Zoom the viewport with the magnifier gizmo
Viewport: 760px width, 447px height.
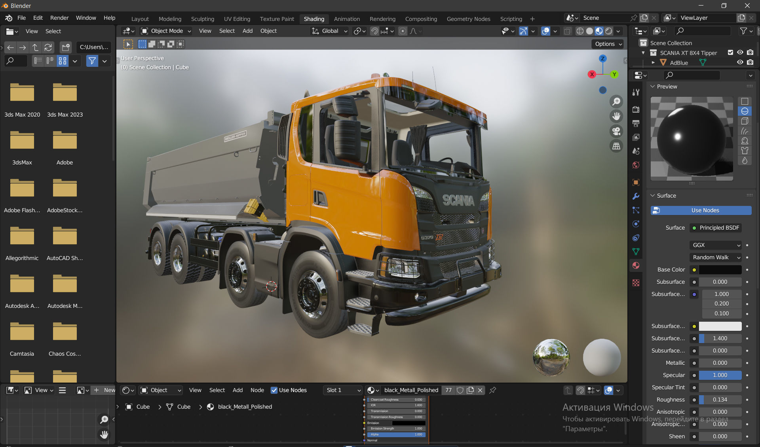coord(616,102)
